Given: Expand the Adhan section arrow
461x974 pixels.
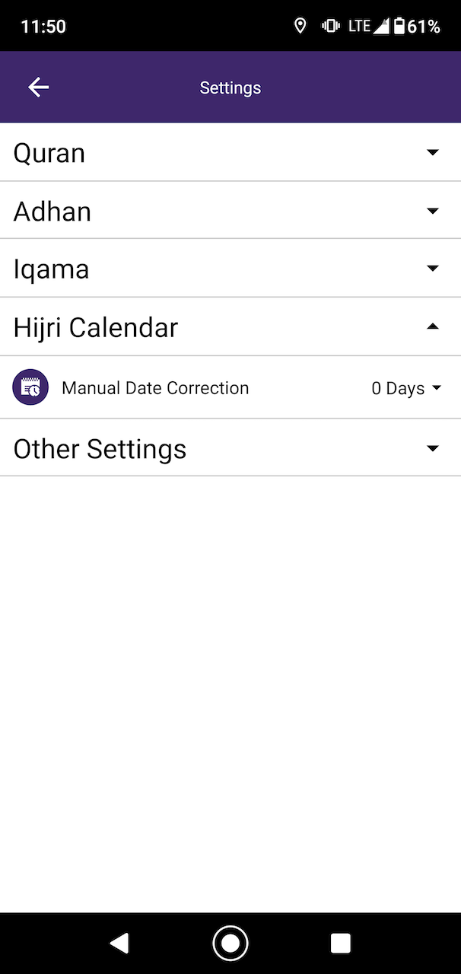Looking at the screenshot, I should (x=433, y=211).
